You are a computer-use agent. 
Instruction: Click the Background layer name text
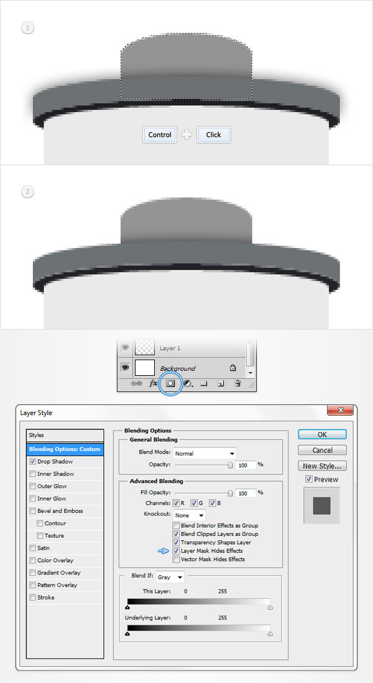coord(178,368)
